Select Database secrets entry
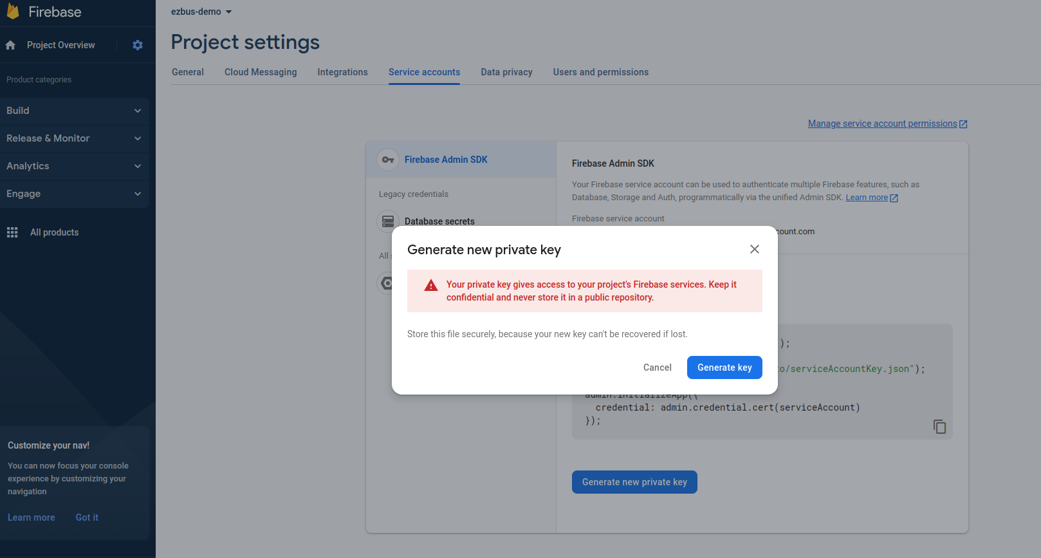The height and width of the screenshot is (558, 1041). tap(439, 221)
